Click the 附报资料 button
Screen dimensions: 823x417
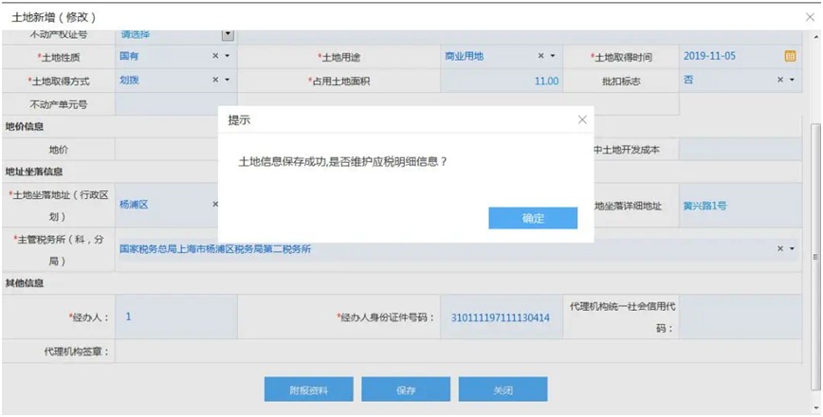coord(309,390)
